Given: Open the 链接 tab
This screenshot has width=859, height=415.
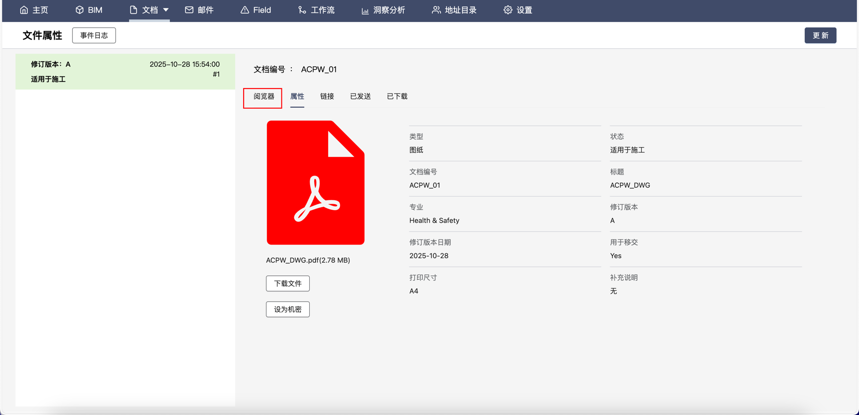Looking at the screenshot, I should 327,96.
